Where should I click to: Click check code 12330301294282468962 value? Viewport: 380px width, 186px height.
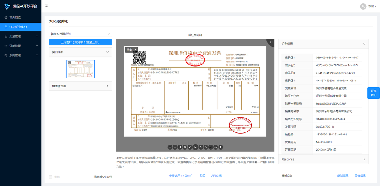(x=331, y=134)
